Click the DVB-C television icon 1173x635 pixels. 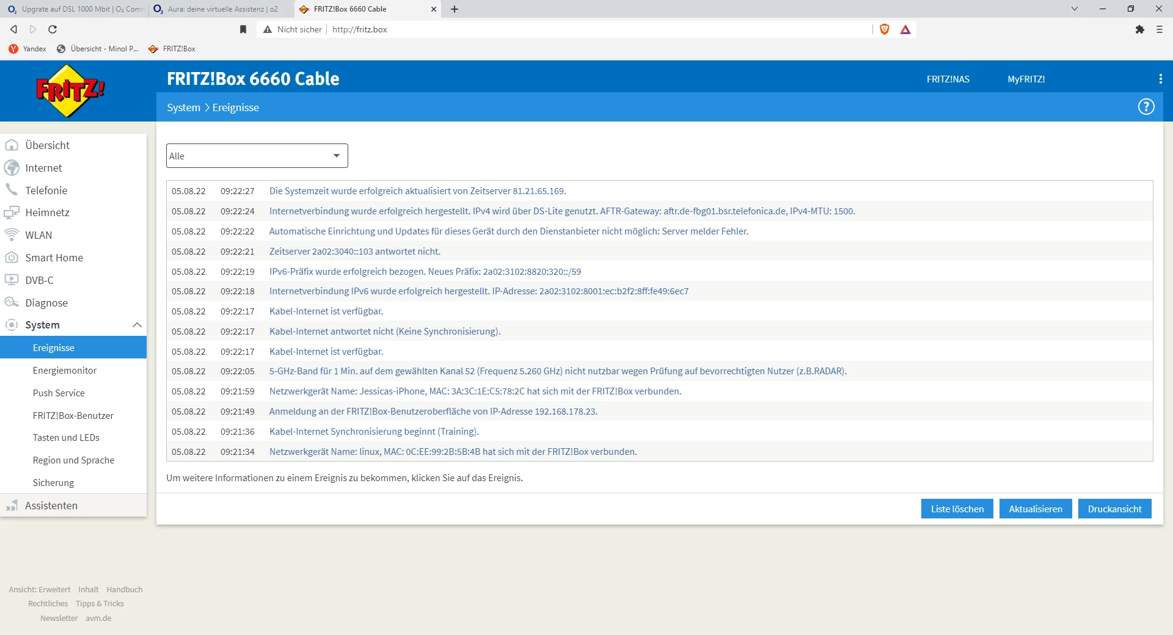point(12,280)
